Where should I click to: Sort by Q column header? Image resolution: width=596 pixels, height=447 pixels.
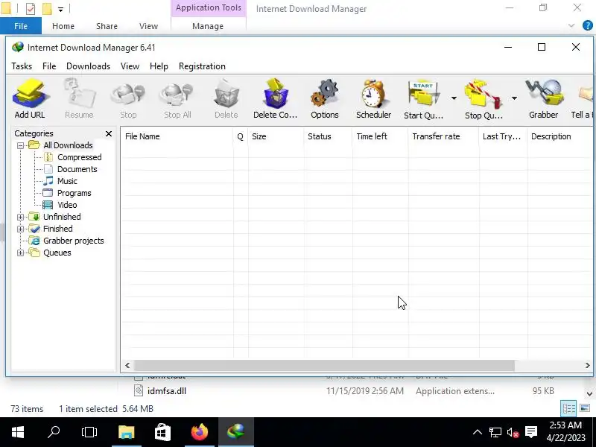pos(240,136)
